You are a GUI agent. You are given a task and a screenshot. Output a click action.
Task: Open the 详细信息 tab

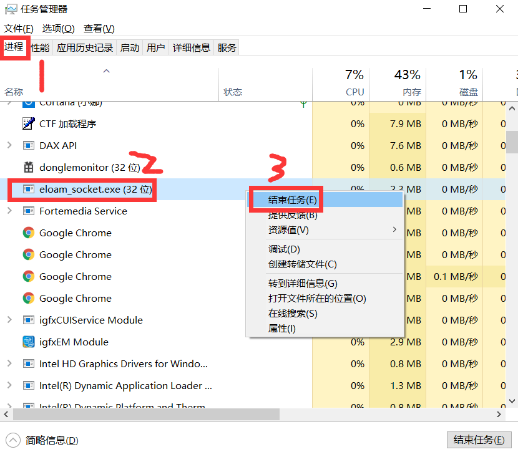(192, 48)
